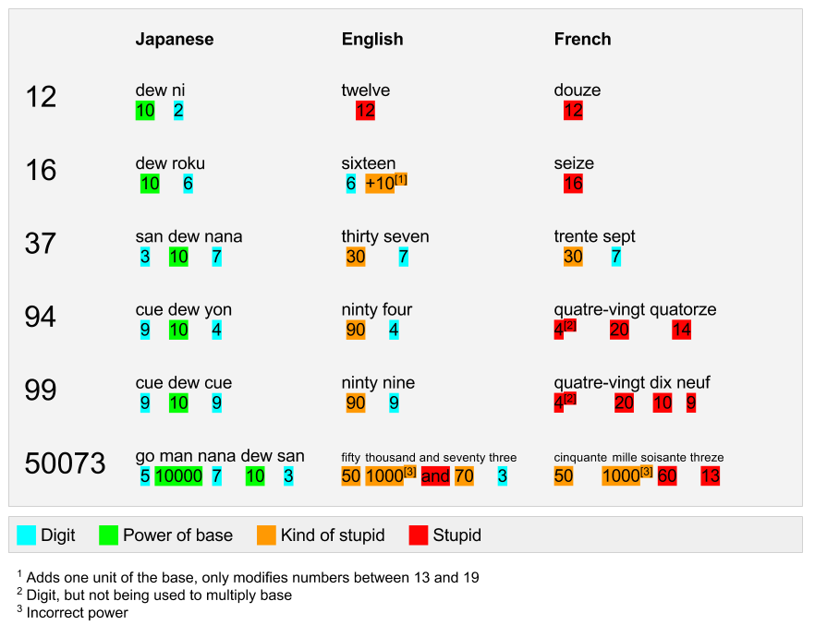Click the orange Kind of stupid swatch
The height and width of the screenshot is (637, 815).
click(x=266, y=535)
